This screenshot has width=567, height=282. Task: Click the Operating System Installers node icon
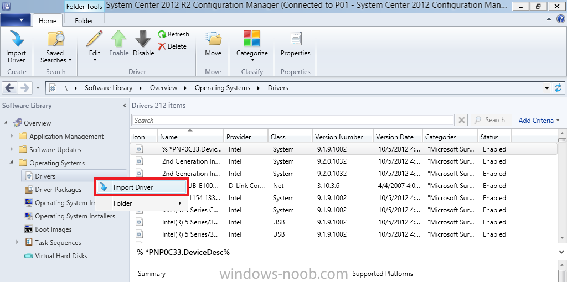click(29, 216)
